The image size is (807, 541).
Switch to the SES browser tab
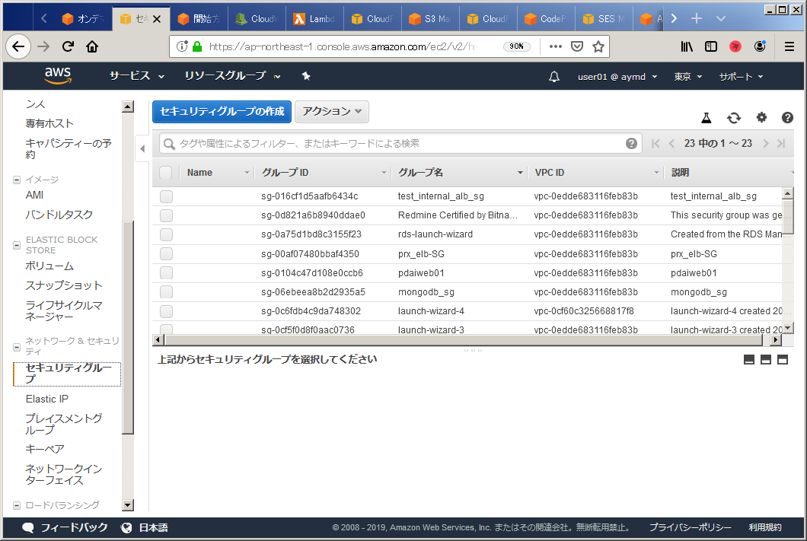tap(603, 18)
